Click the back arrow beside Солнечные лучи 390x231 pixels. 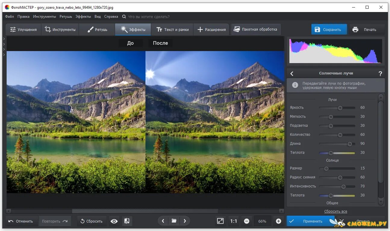coord(292,73)
